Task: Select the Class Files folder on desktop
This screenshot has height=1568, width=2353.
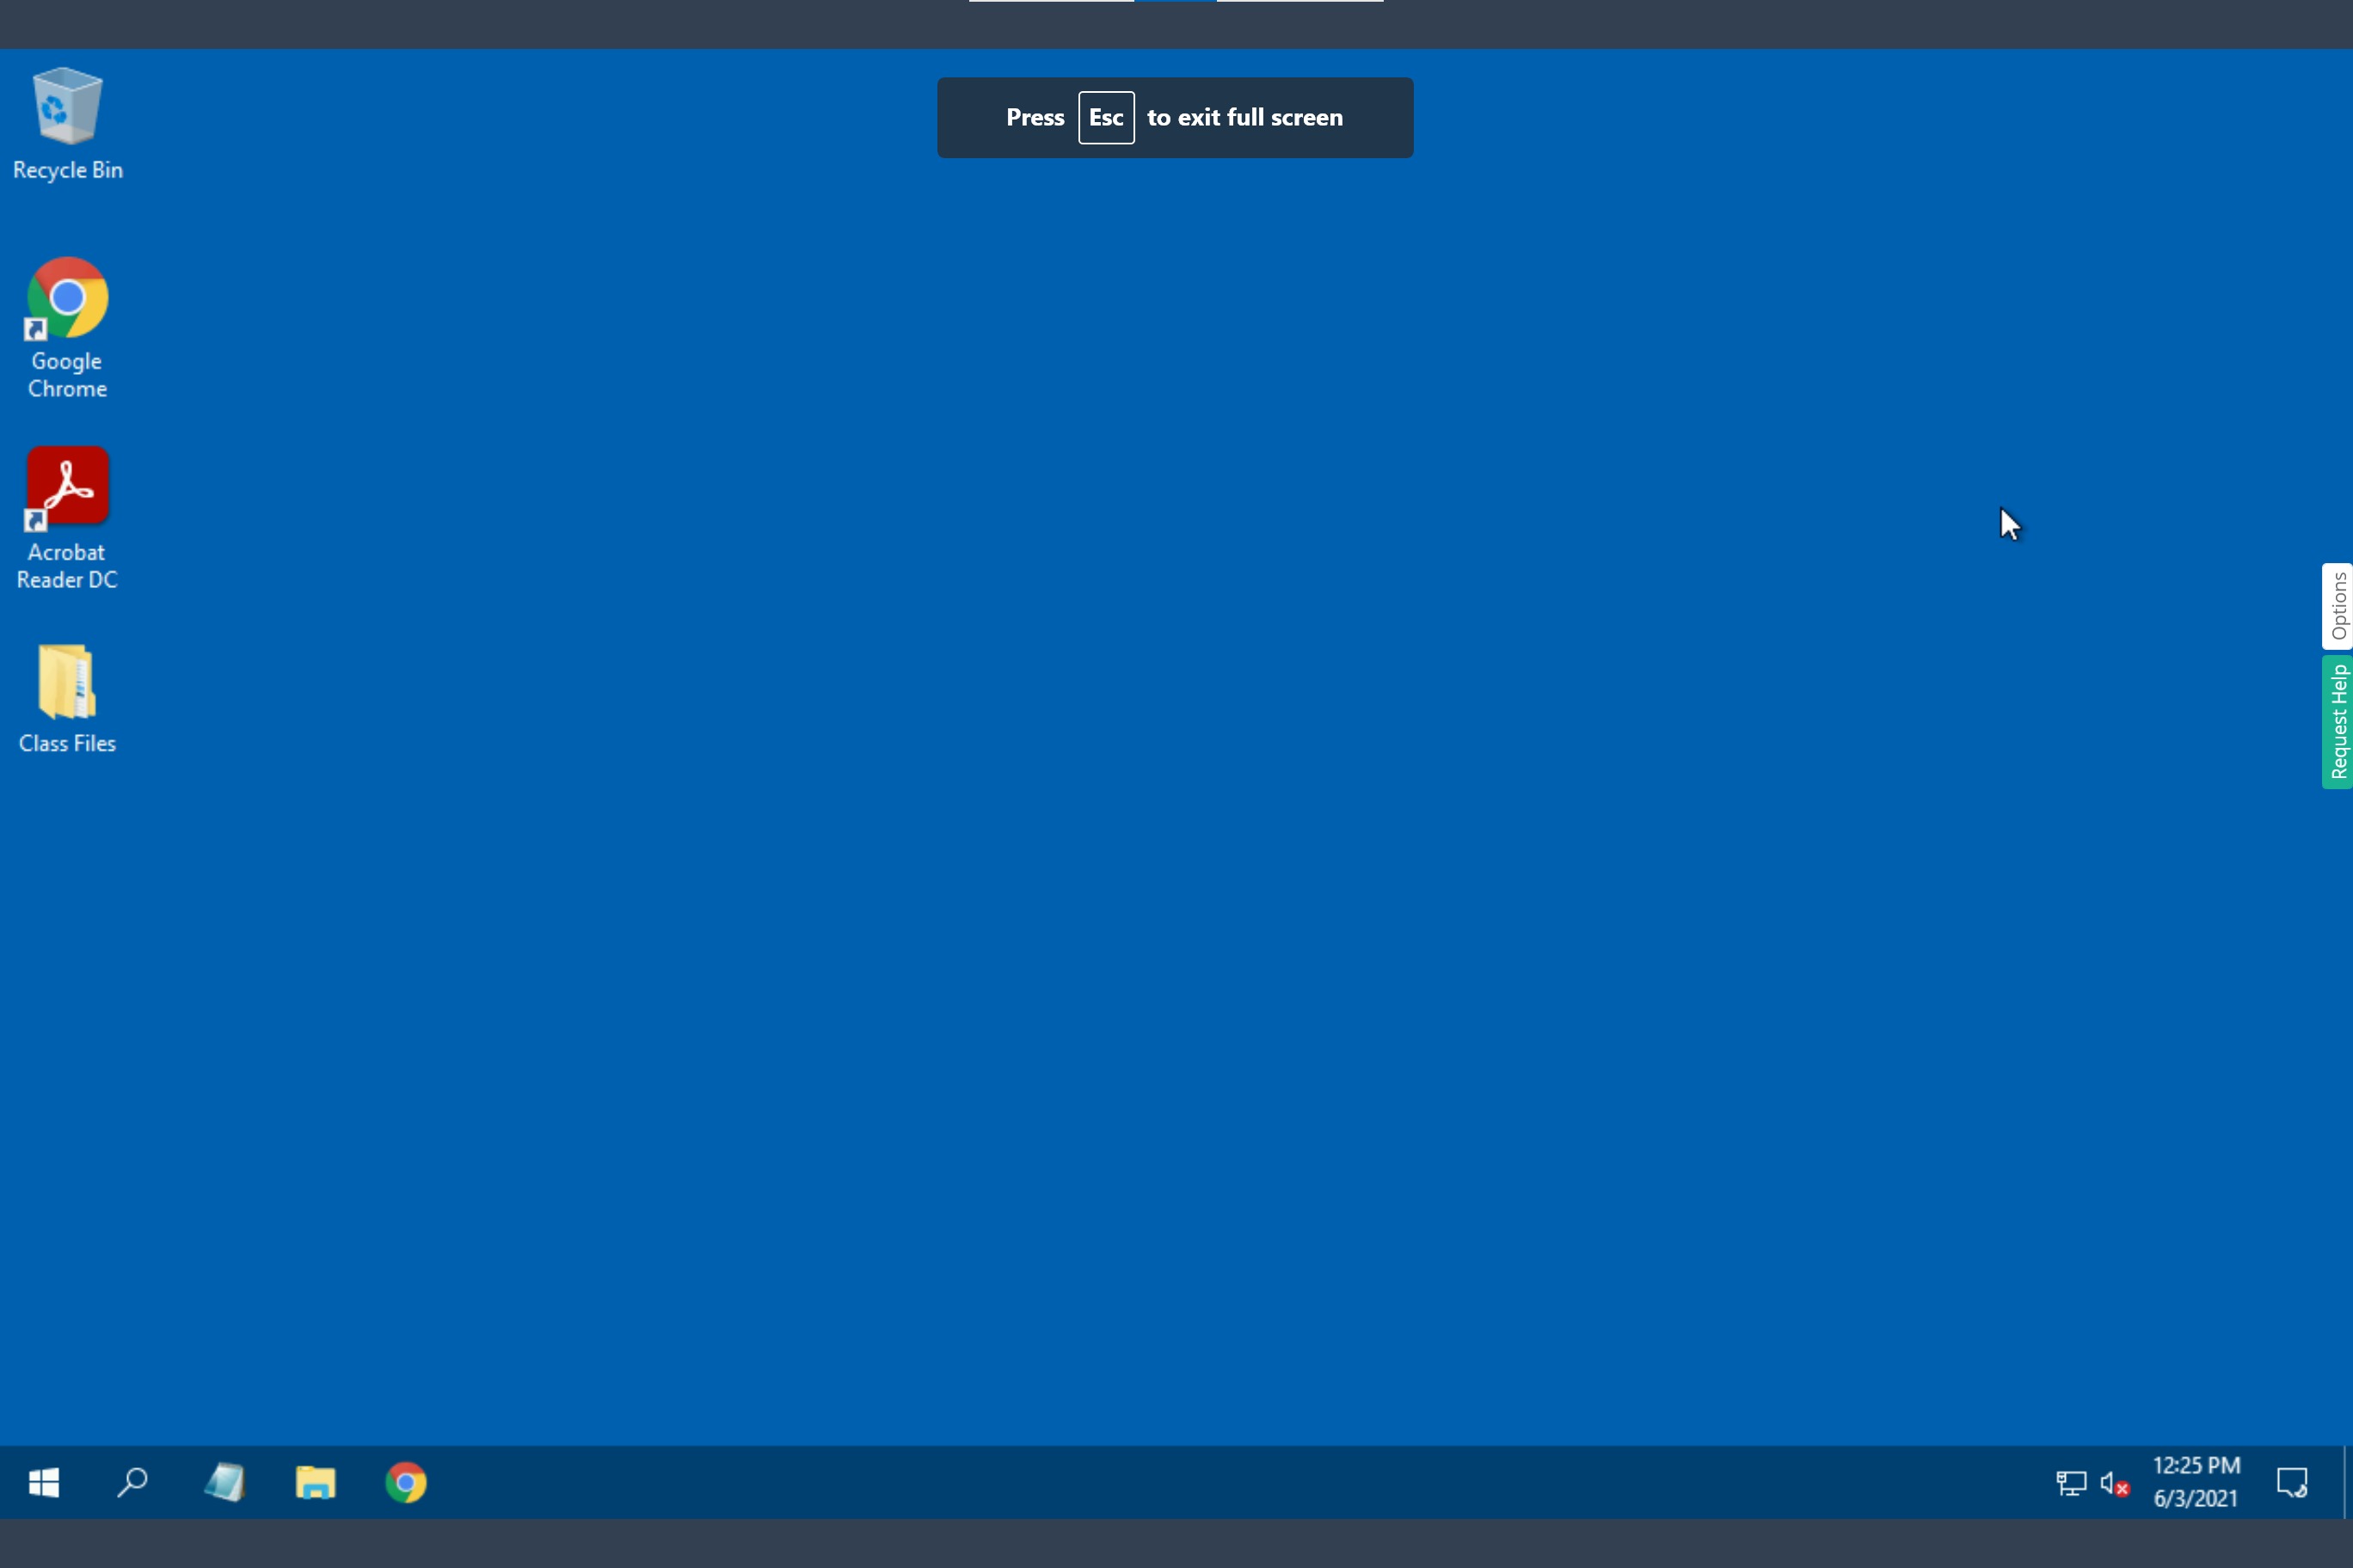Action: click(67, 699)
